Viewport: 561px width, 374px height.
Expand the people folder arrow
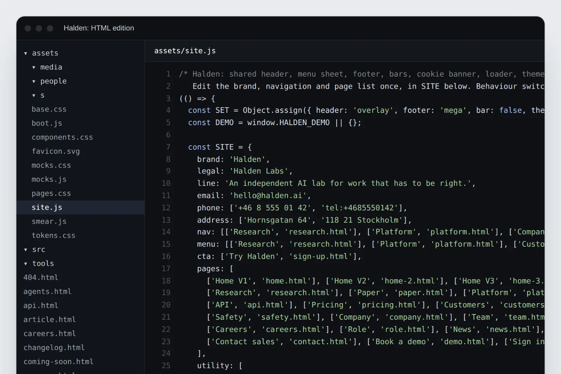tap(34, 81)
